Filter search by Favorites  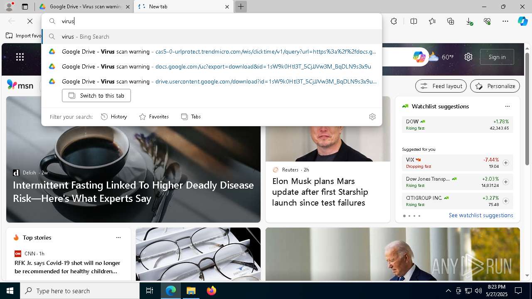[x=154, y=117]
